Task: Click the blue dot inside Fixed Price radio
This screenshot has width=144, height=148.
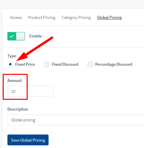Action: point(10,64)
